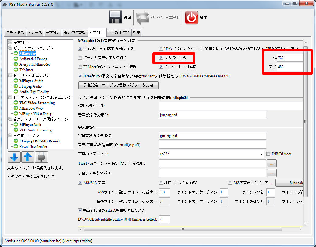
Task: Click the green icon beside MPlayer Video Dump
Action: 16,113
